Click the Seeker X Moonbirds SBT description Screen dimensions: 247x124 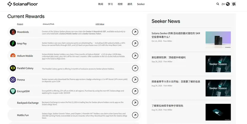coord(84,32)
